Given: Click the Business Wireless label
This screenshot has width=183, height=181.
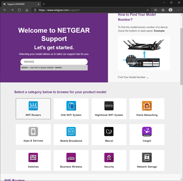Looking at the screenshot, I should [x=71, y=167].
